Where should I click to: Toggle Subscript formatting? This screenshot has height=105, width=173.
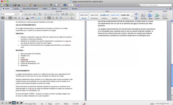pyautogui.click(x=23, y=18)
